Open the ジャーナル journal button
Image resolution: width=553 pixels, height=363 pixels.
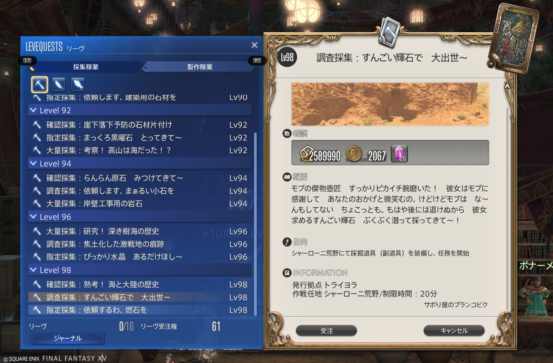tap(67, 338)
